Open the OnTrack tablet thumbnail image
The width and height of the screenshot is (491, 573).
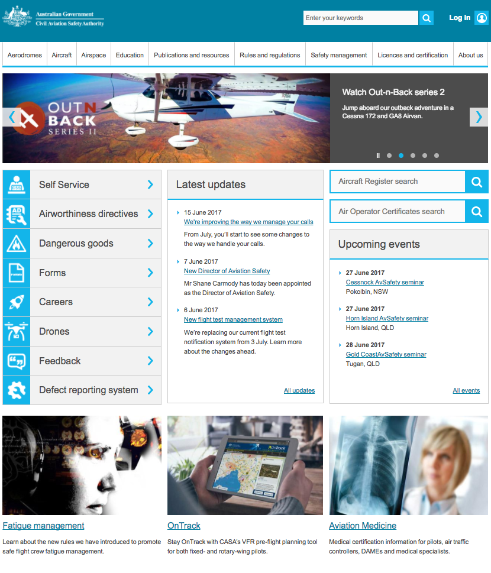(x=245, y=465)
